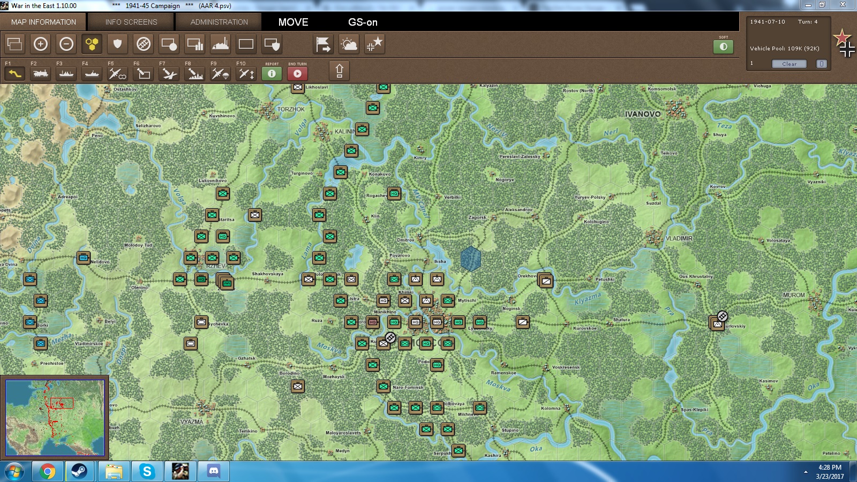Open the green REPORT info button

pos(272,73)
